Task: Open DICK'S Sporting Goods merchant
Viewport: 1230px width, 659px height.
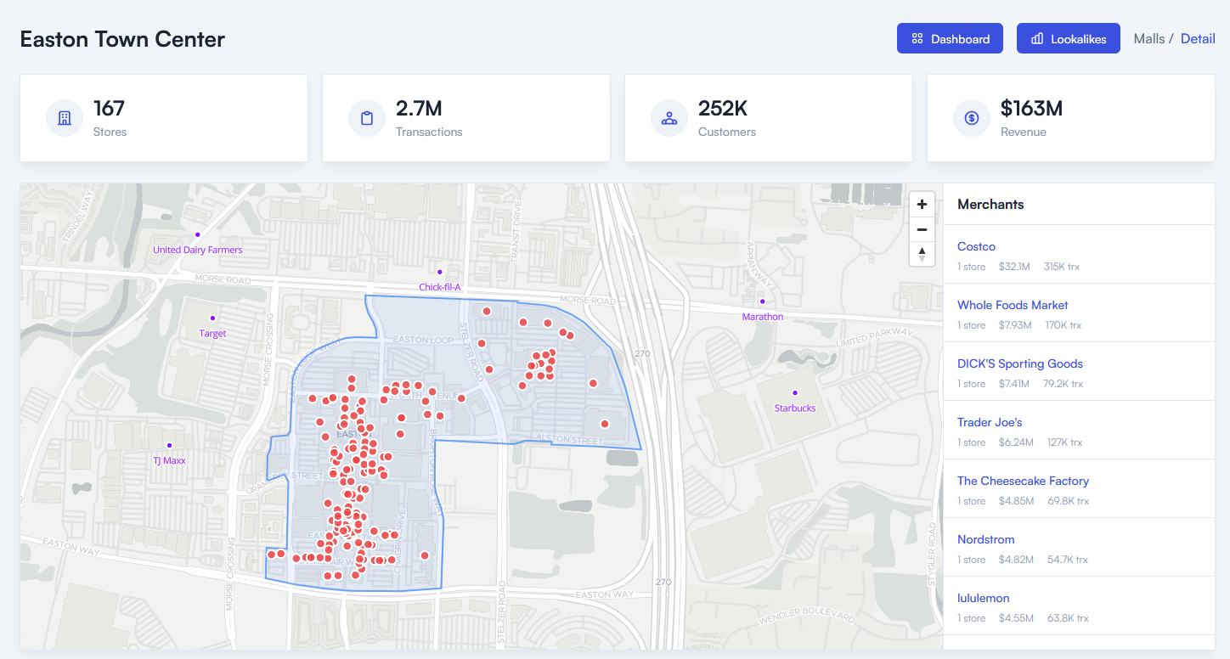Action: click(1020, 363)
